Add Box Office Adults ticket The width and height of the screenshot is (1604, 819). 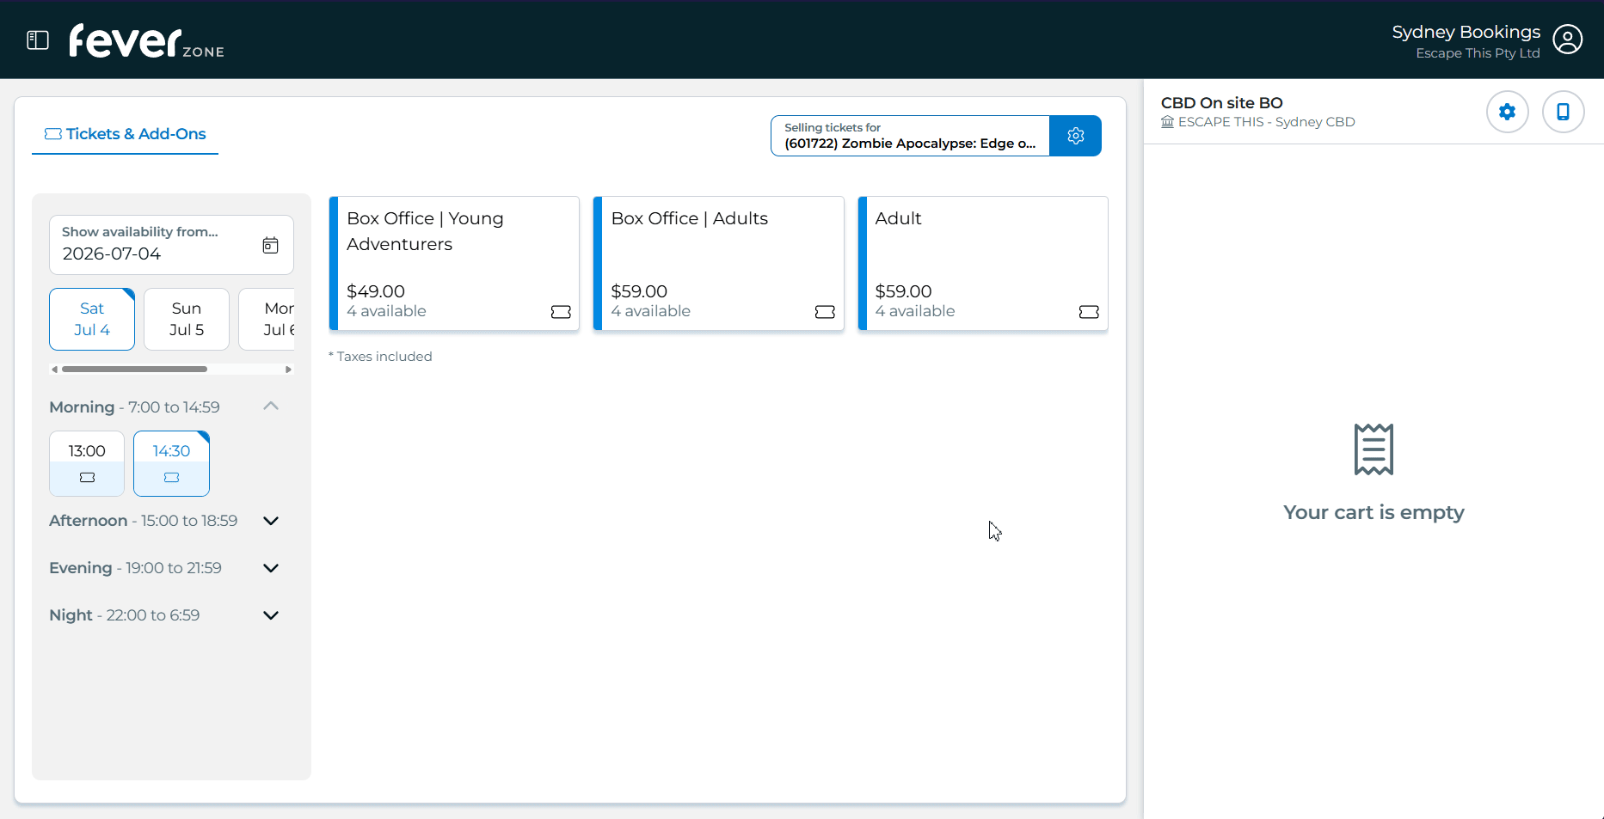click(718, 263)
